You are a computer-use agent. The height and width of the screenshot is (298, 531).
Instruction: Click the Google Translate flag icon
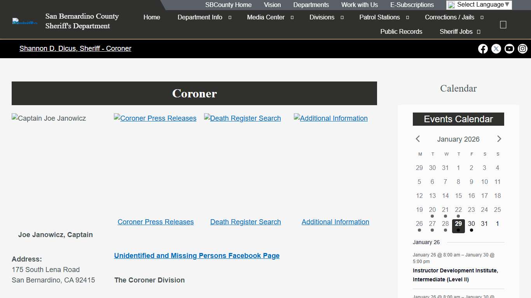click(451, 5)
